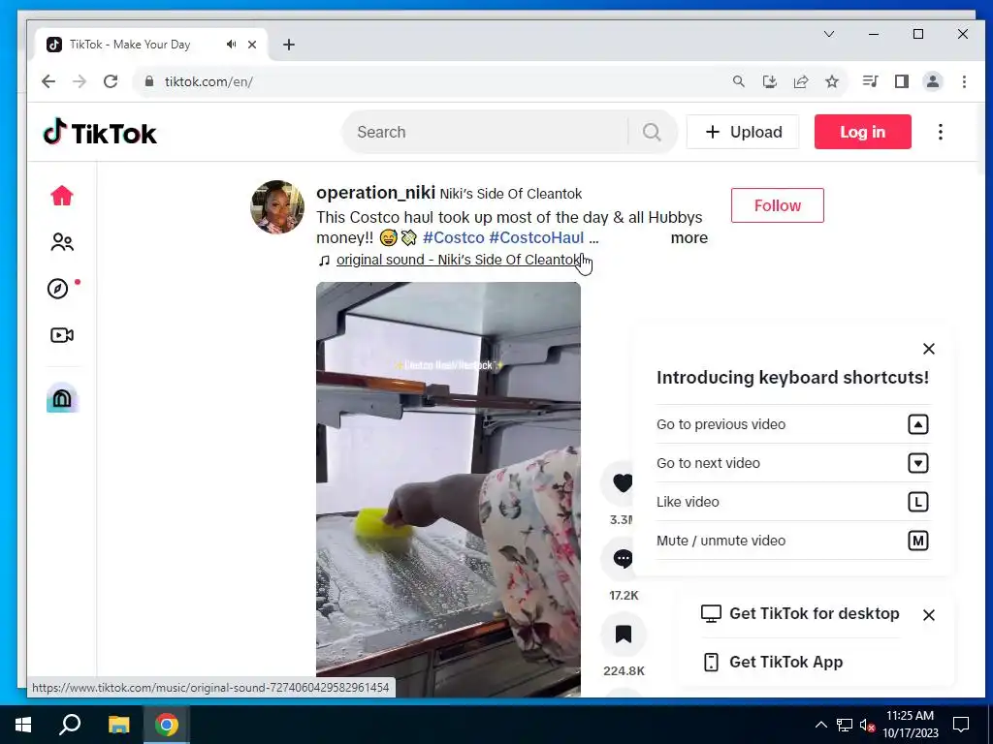Open the muted volume icon in system tray
The image size is (993, 744).
[x=867, y=725]
